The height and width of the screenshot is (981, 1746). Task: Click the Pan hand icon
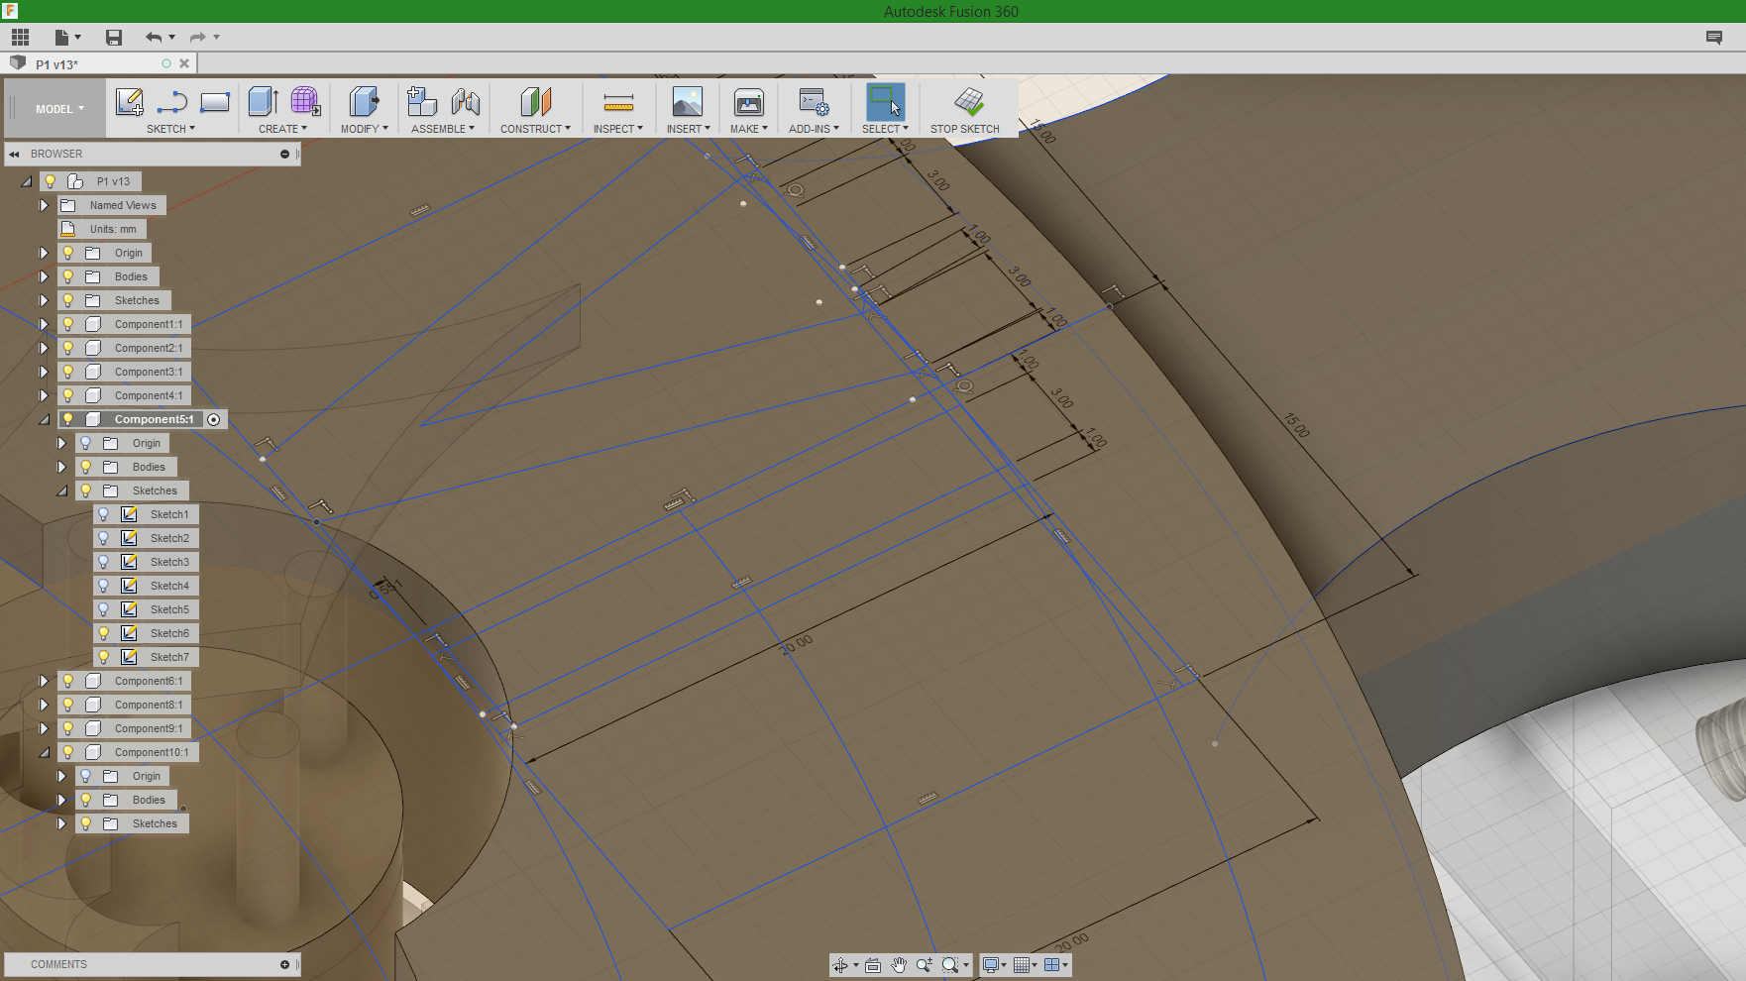(899, 965)
